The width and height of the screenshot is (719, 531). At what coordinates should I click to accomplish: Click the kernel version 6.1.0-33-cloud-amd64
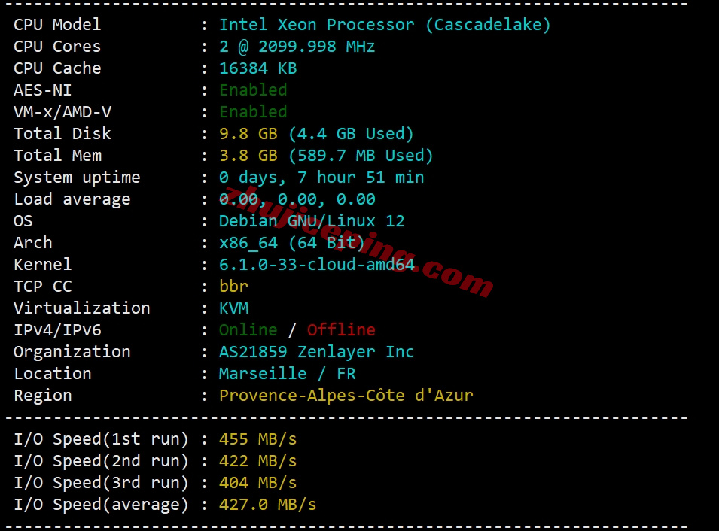[x=316, y=265]
